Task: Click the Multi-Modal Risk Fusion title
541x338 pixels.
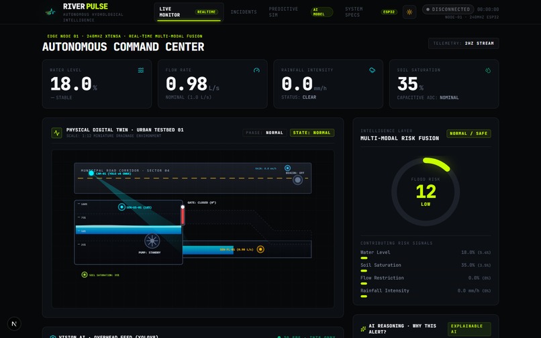Action: click(x=399, y=138)
